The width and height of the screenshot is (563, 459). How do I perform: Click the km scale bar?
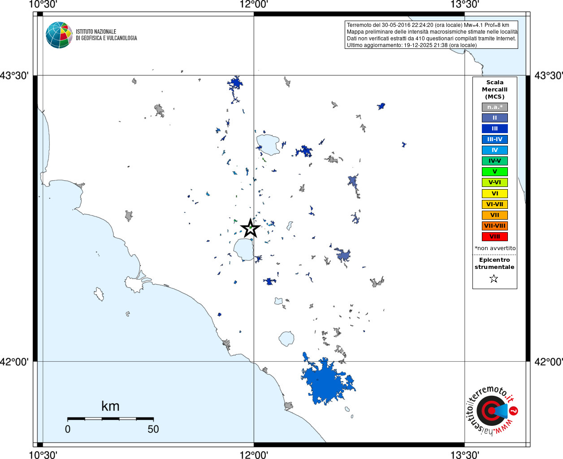coord(110,419)
